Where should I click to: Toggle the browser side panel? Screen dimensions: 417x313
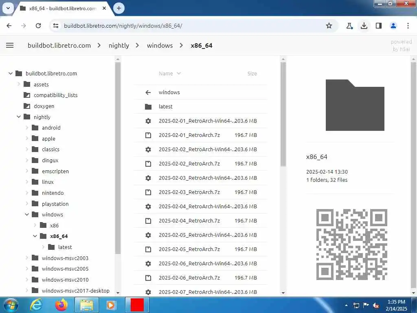click(x=379, y=26)
